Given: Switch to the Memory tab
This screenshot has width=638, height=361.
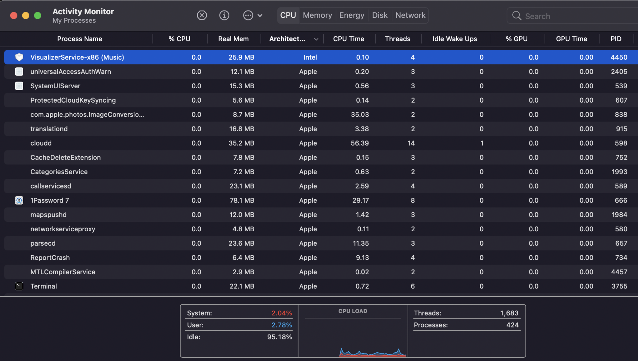Looking at the screenshot, I should tap(317, 15).
